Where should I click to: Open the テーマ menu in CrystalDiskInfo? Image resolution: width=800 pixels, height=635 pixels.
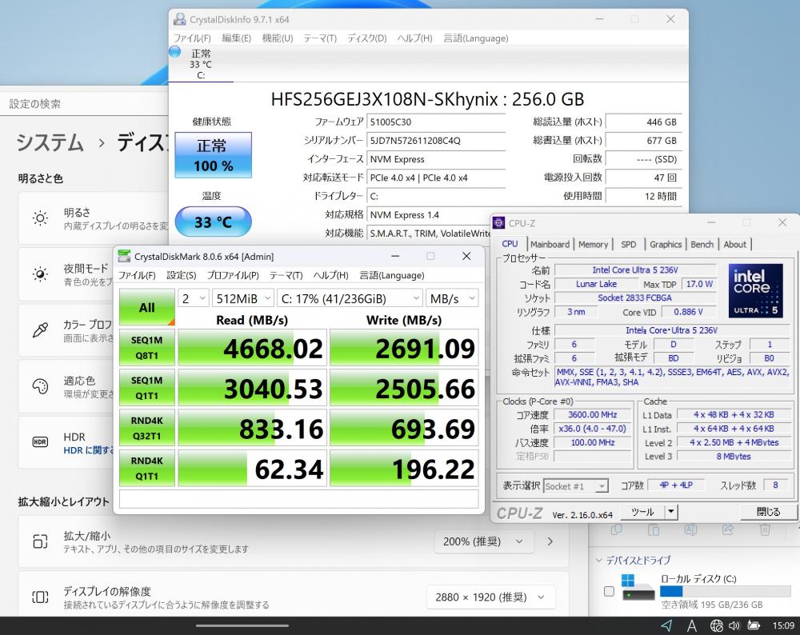[319, 38]
